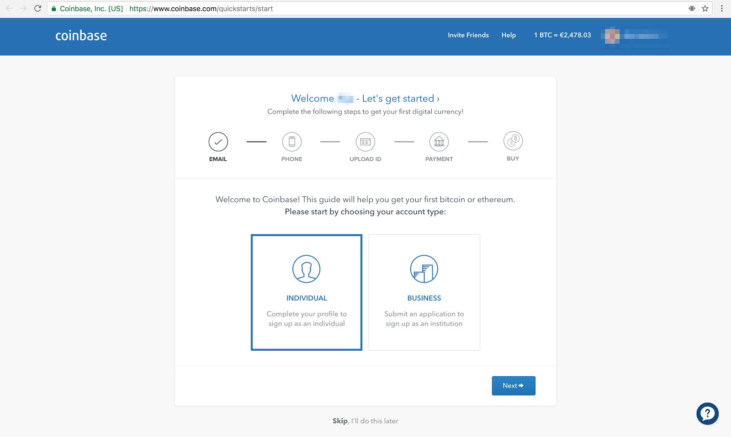Click the Upload ID step icon
731x437 pixels.
click(x=365, y=142)
